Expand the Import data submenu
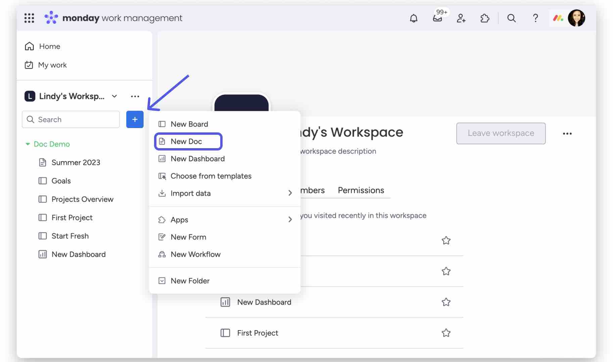 click(x=290, y=193)
